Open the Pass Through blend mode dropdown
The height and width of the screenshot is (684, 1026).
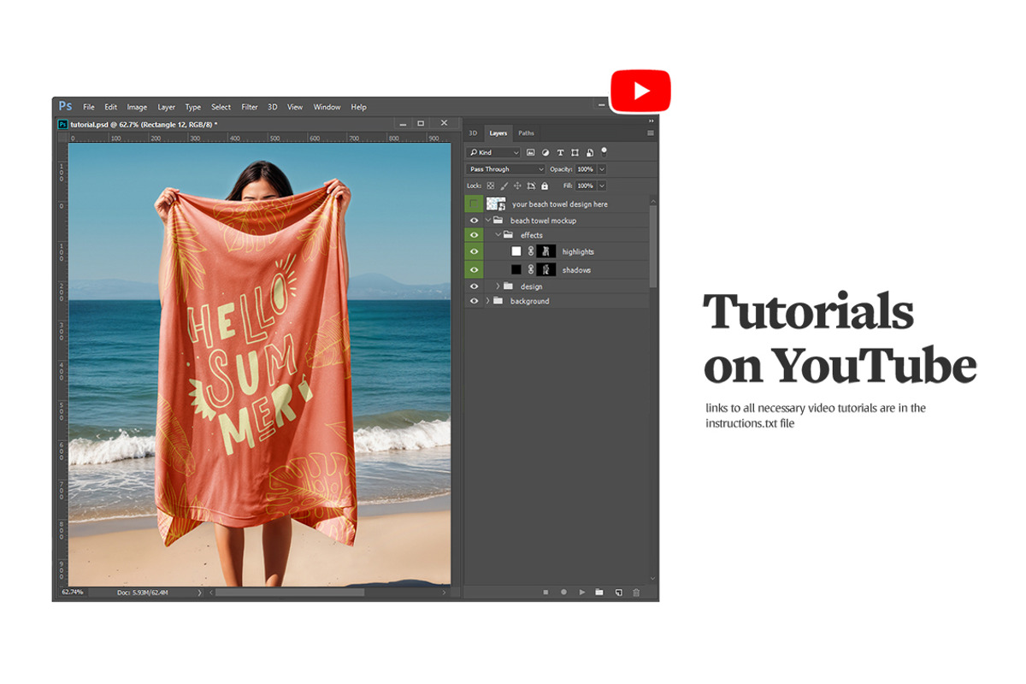[505, 169]
